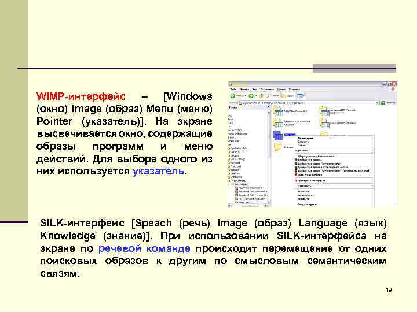The image size is (417, 312).
Task: Select the top-right program group folder icon
Action: [x=324, y=112]
